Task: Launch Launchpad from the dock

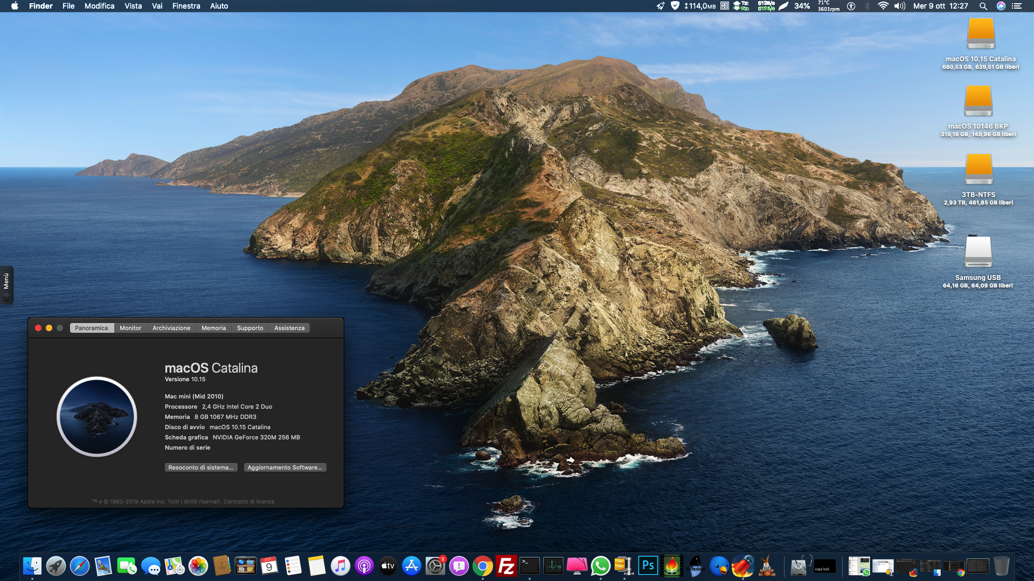Action: 56,566
